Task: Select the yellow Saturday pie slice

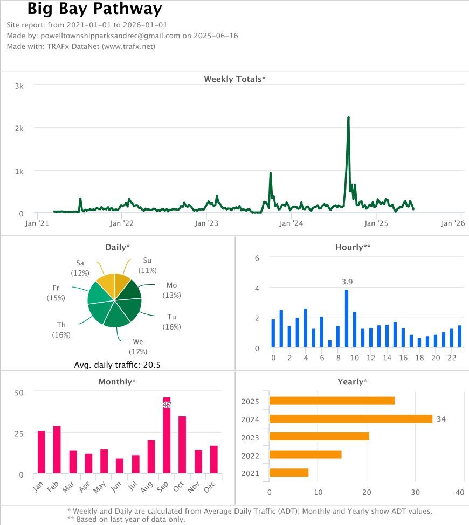Action: click(x=106, y=284)
